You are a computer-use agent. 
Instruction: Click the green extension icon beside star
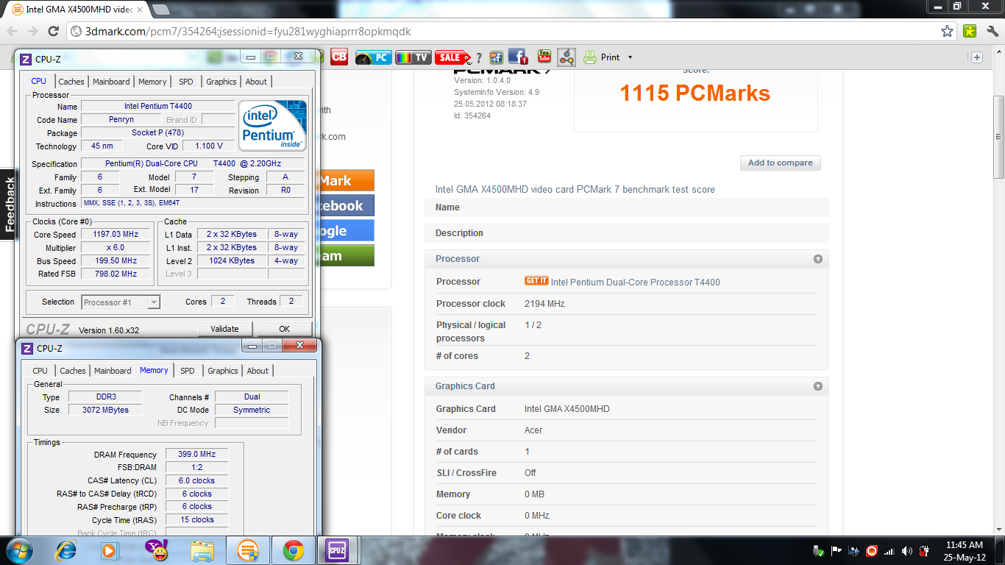[x=970, y=31]
